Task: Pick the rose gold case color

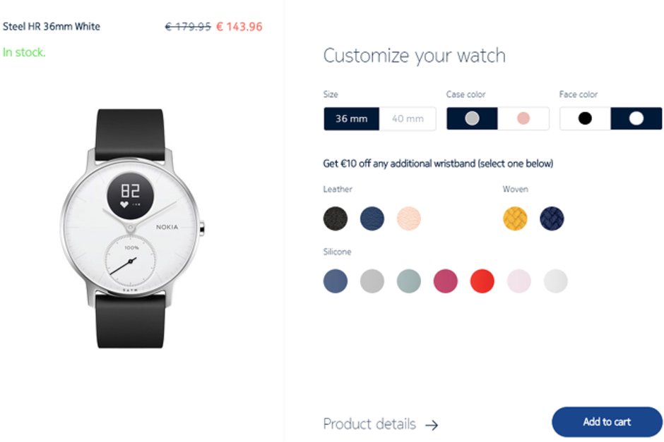Action: (523, 118)
